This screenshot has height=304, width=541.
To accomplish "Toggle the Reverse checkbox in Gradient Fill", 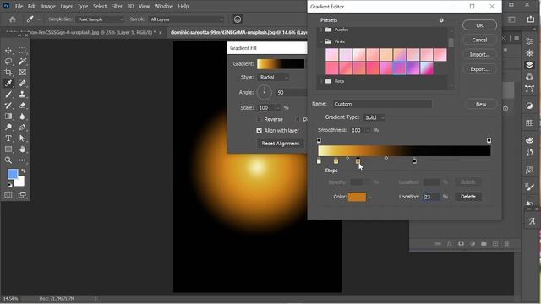I will click(259, 119).
